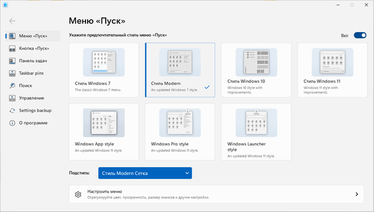The image size is (374, 212).
Task: Select the Windows Pro style preview image
Action: pos(180,123)
